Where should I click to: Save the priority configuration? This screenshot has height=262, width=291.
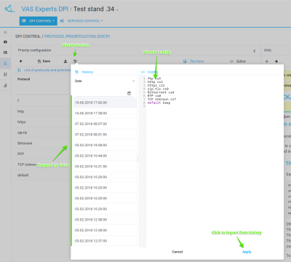click(x=44, y=61)
